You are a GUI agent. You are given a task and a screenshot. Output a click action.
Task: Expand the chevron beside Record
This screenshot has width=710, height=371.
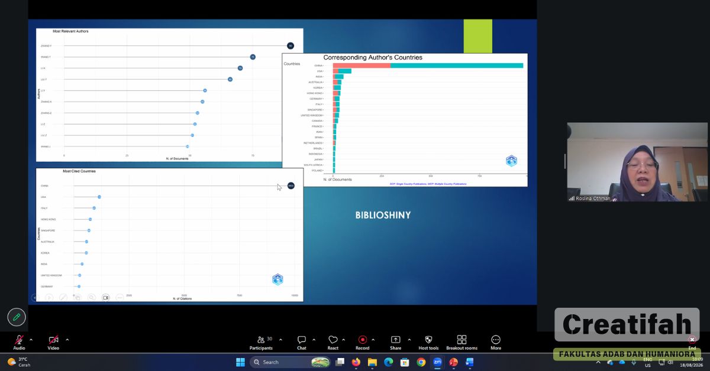373,340
